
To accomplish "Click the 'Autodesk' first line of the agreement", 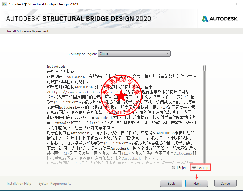I will tap(56, 67).
